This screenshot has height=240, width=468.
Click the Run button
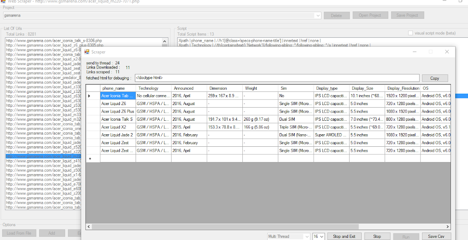406,237
